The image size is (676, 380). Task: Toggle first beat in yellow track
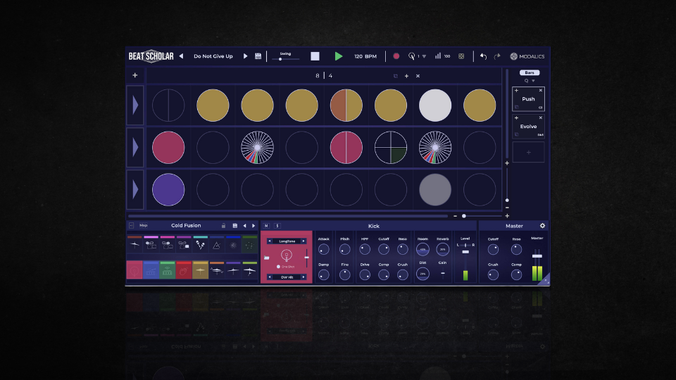168,106
